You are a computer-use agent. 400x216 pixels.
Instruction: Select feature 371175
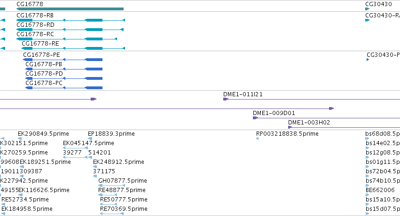[x=104, y=171]
